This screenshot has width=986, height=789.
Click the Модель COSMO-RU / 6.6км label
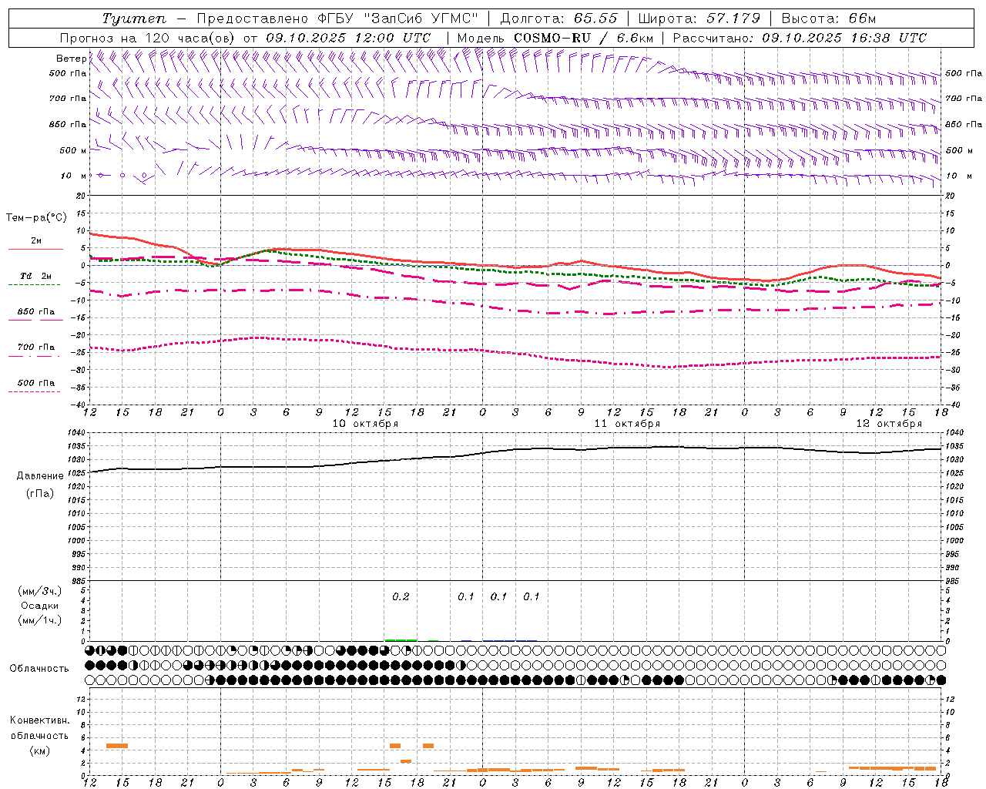pyautogui.click(x=555, y=38)
